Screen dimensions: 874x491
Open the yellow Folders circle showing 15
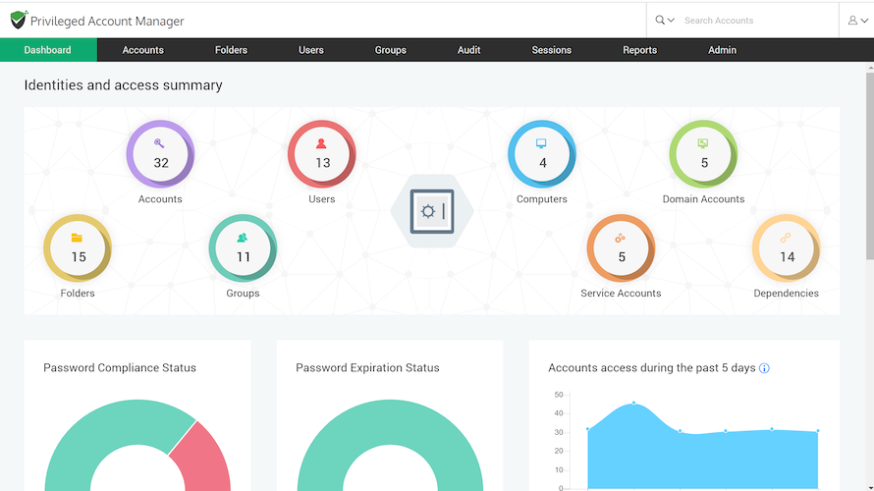[x=78, y=248]
